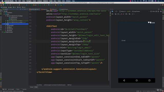Image resolution: width=164 pixels, height=92 pixels.
Task: Click the Run app green play icon
Action: pos(40,5)
